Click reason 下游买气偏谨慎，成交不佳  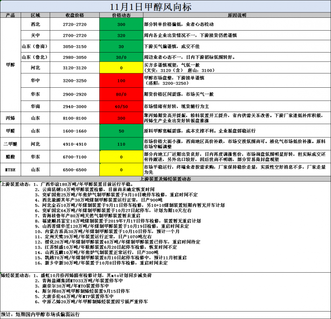click(172, 46)
